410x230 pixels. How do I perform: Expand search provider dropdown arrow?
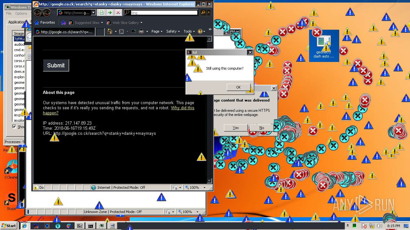tap(209, 12)
